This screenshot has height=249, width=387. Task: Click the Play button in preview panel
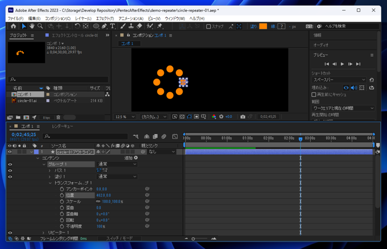342,64
